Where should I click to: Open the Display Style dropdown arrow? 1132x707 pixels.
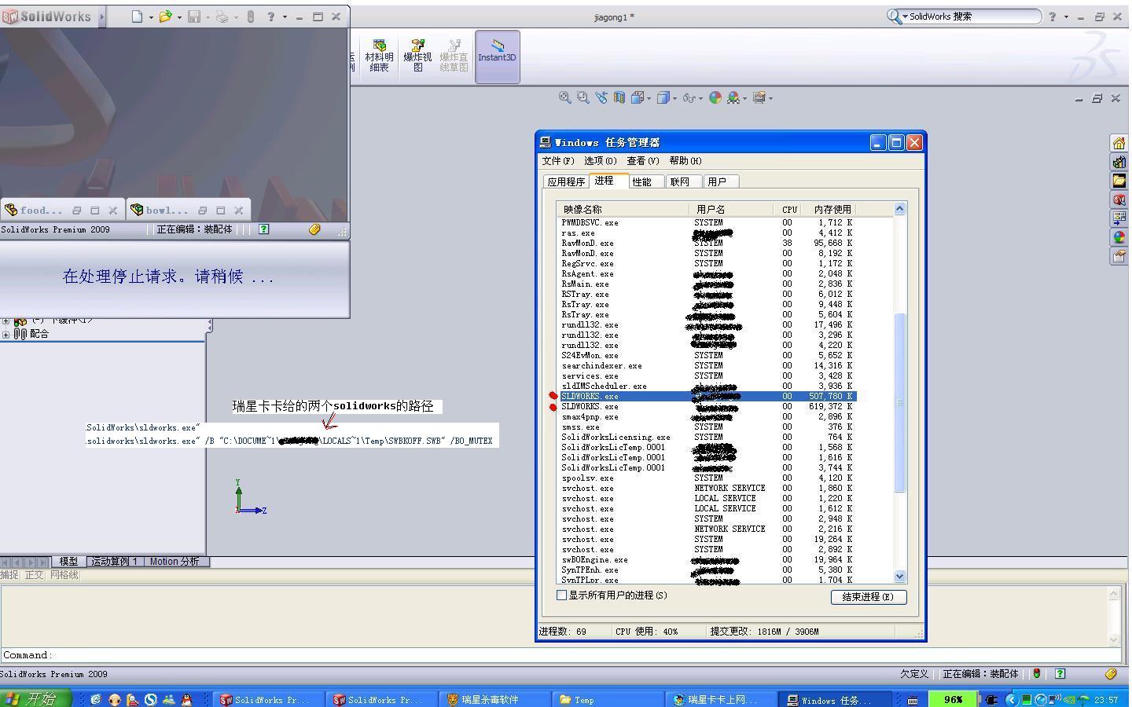674,98
